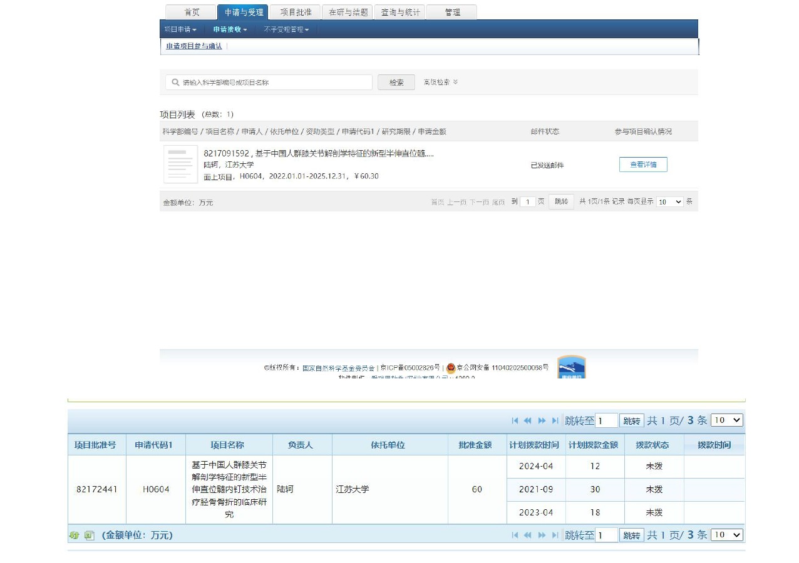The height and width of the screenshot is (563, 799).
Task: Switch to the 在研与结题 tab
Action: pyautogui.click(x=348, y=13)
